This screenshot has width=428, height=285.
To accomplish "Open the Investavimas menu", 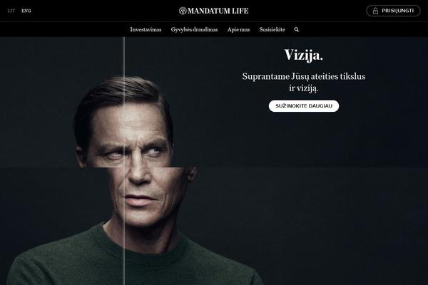I will point(146,29).
